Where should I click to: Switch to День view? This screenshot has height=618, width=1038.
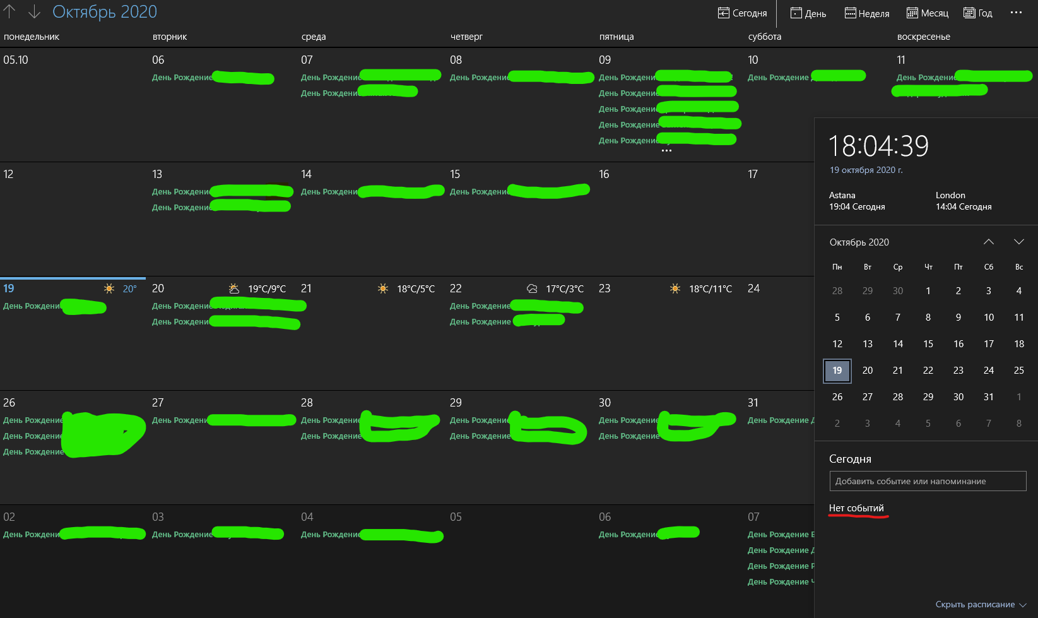pyautogui.click(x=808, y=13)
